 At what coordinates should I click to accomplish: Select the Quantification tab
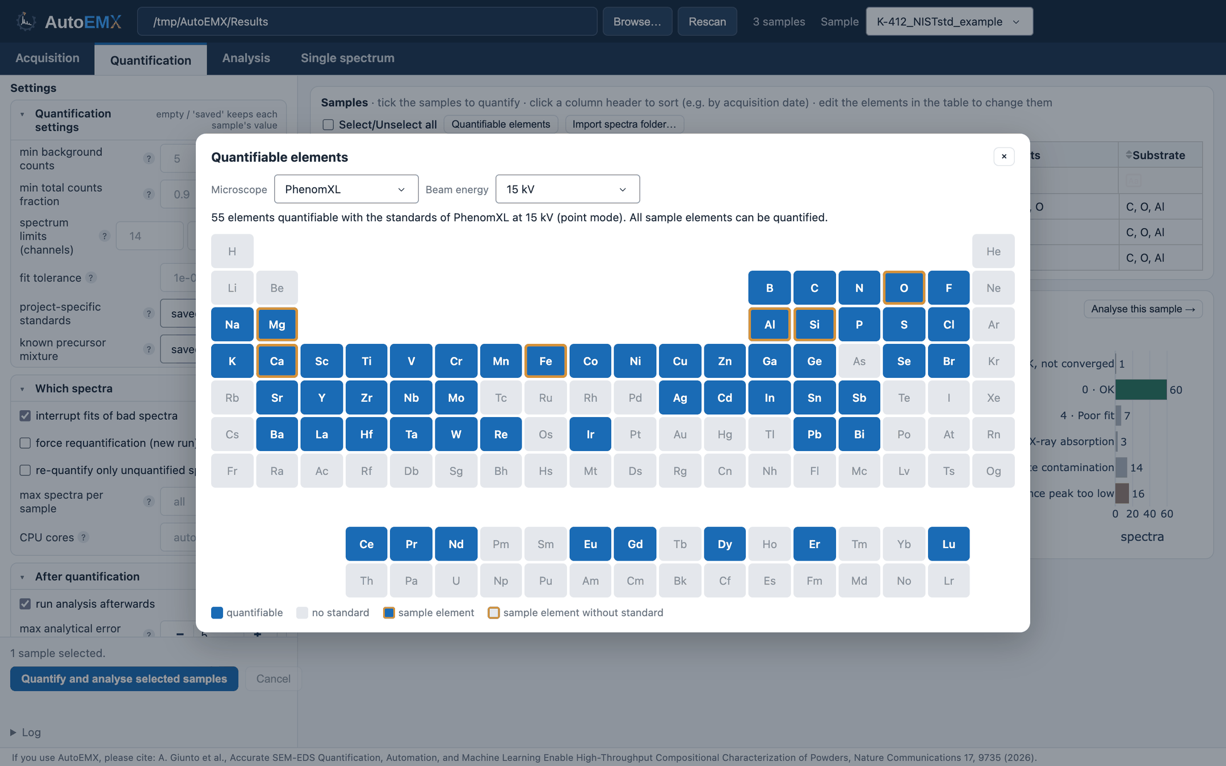click(x=150, y=60)
